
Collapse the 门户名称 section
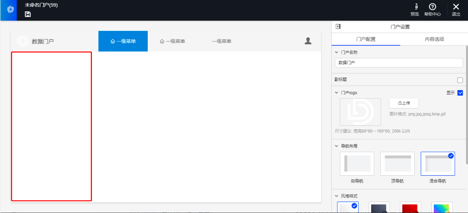tap(336, 52)
